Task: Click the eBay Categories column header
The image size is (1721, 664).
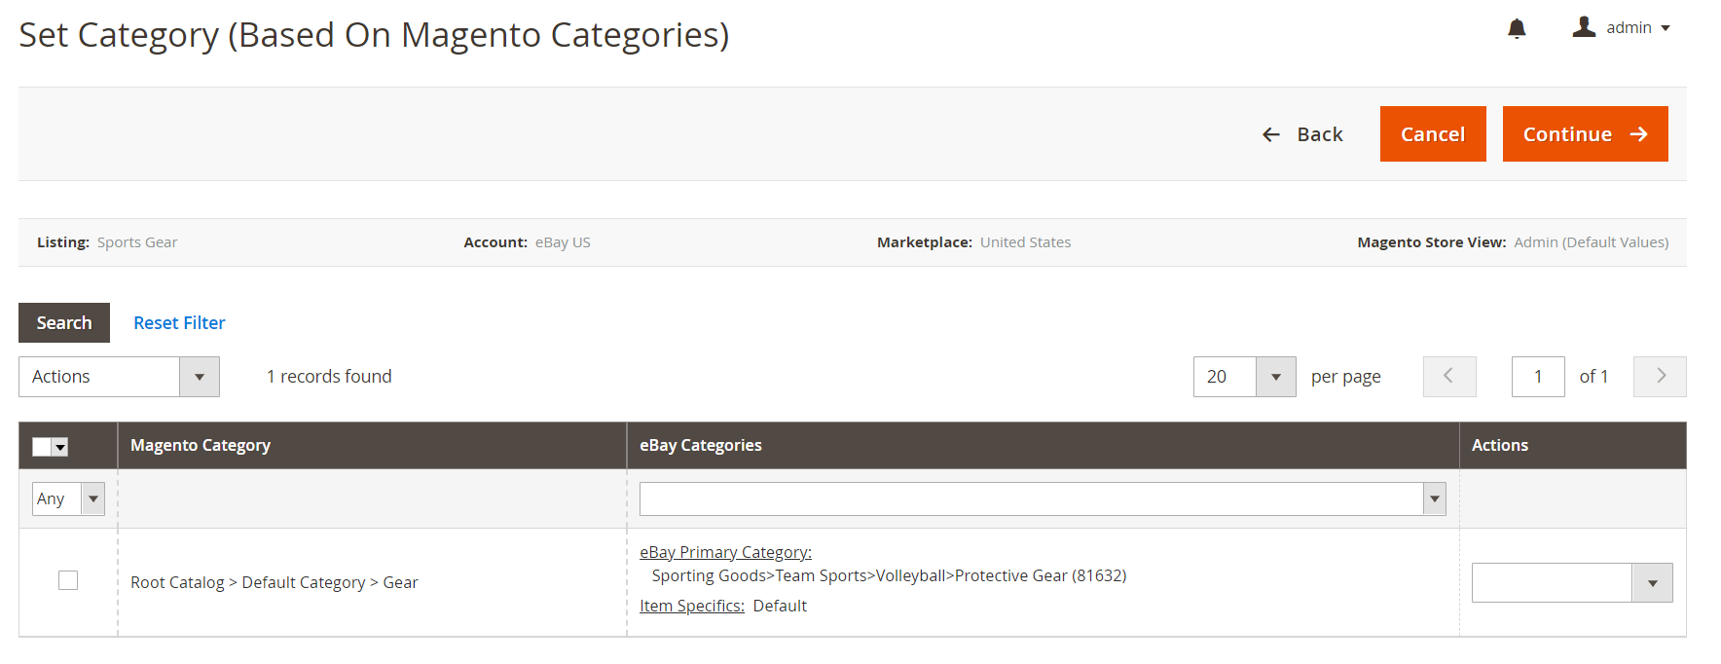Action: pyautogui.click(x=700, y=445)
